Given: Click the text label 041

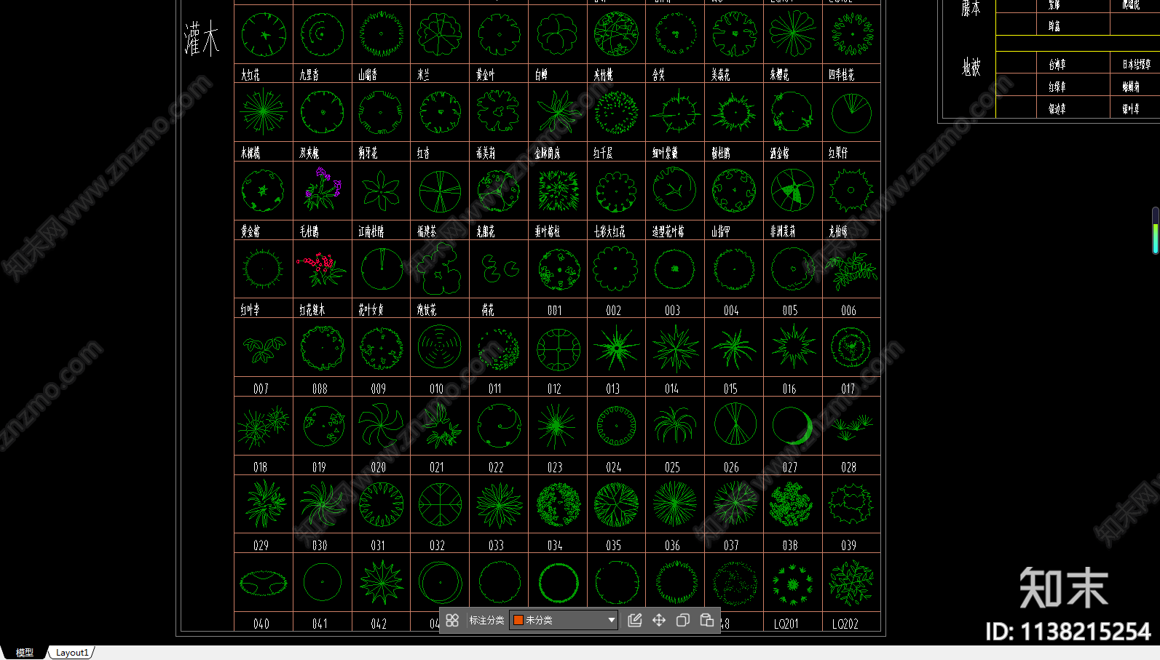Looking at the screenshot, I should point(320,624).
